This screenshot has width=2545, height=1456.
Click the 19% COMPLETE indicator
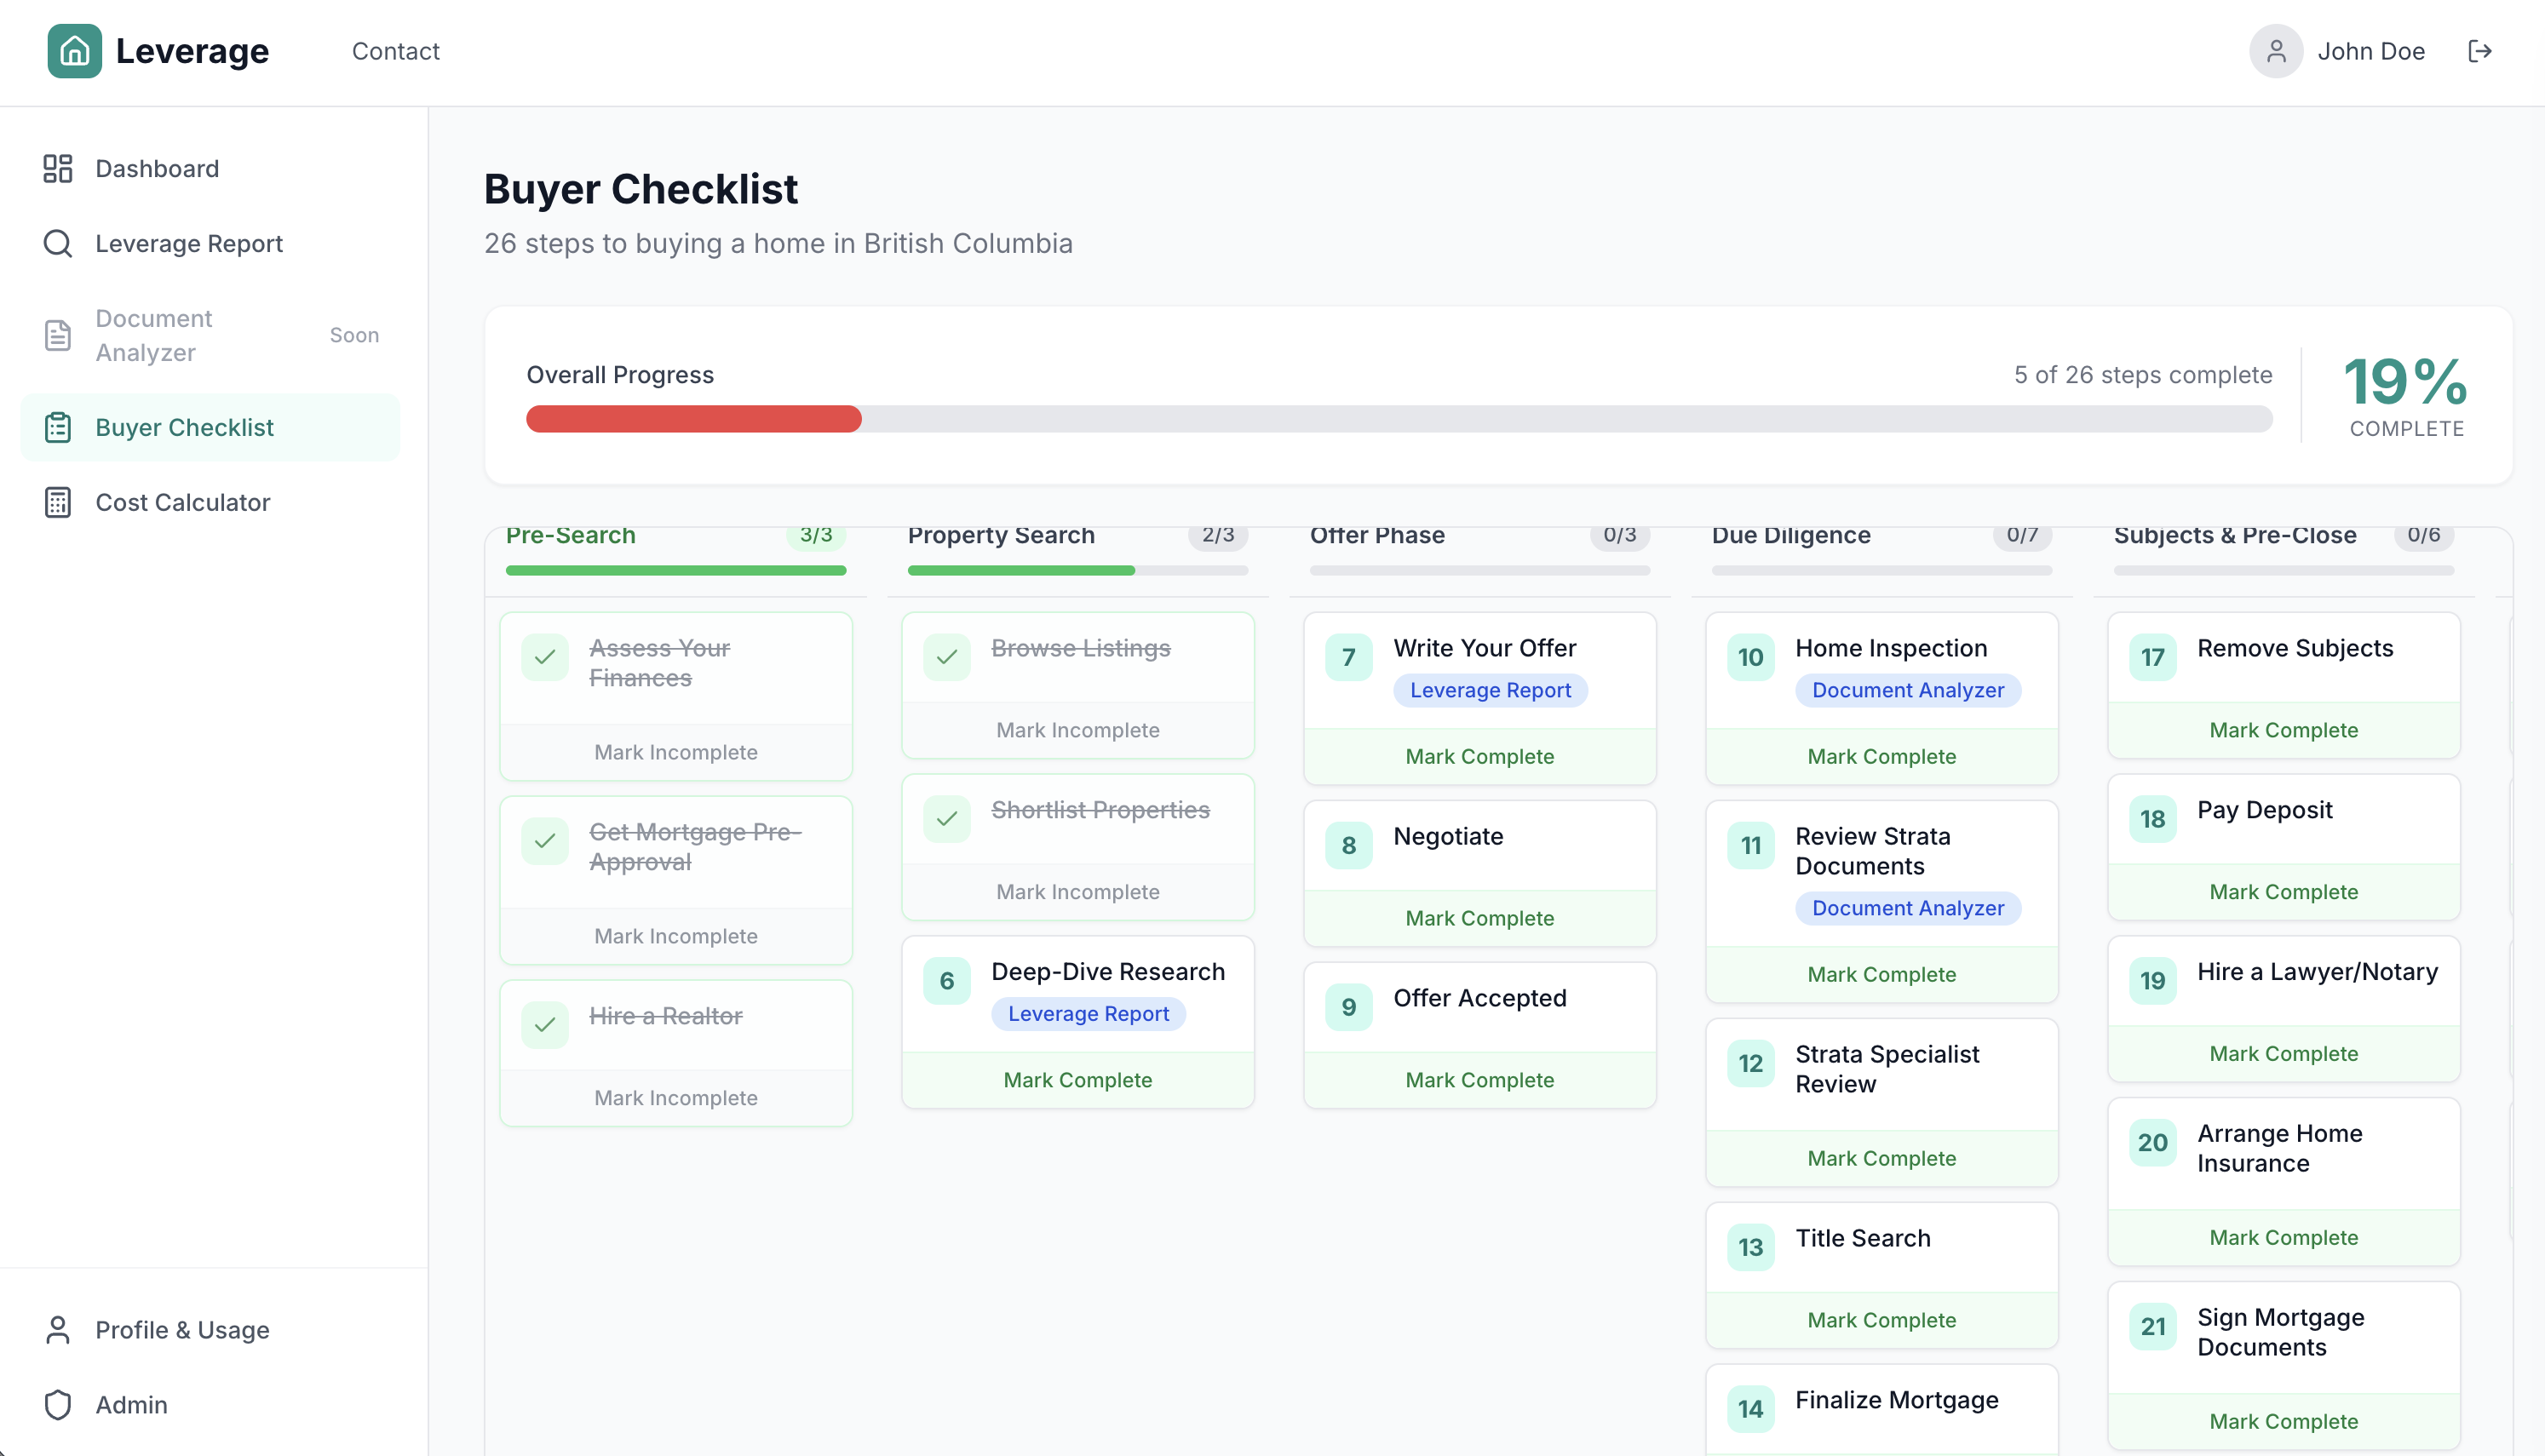pyautogui.click(x=2406, y=395)
